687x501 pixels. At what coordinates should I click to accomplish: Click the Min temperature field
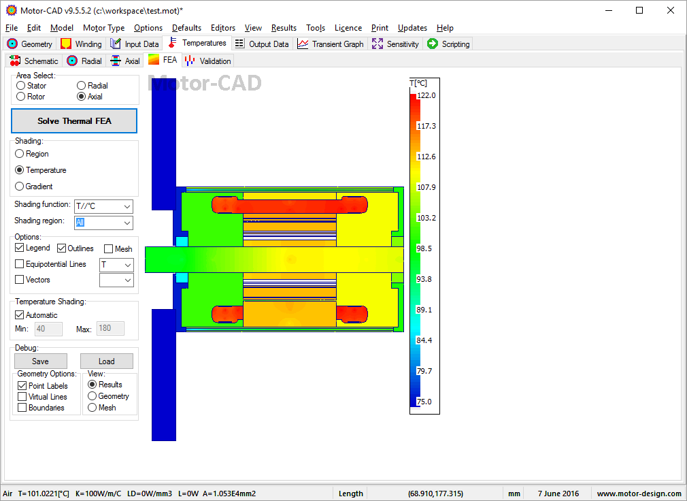(48, 329)
